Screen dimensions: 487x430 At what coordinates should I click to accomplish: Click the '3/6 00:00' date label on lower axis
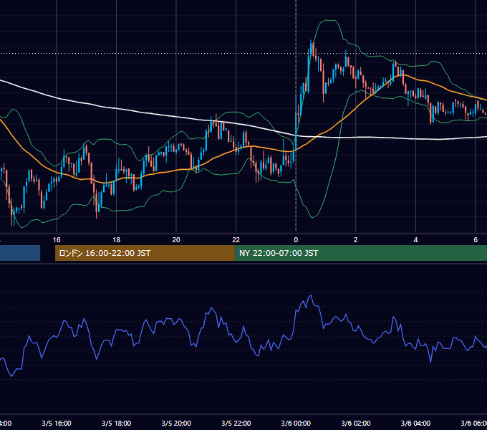tap(296, 423)
